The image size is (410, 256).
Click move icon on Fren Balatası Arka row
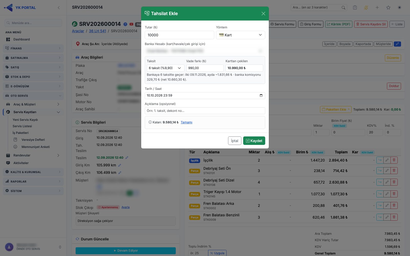pyautogui.click(x=380, y=206)
